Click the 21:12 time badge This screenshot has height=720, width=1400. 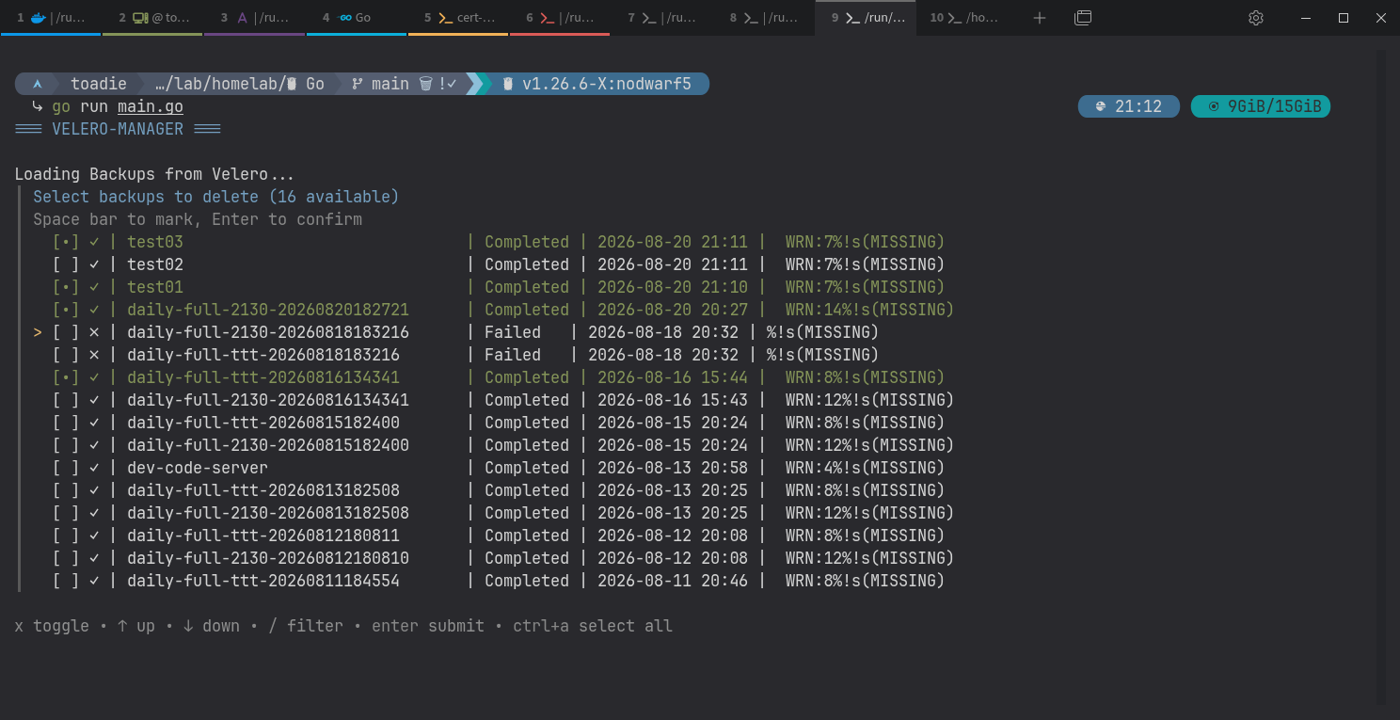pyautogui.click(x=1129, y=106)
